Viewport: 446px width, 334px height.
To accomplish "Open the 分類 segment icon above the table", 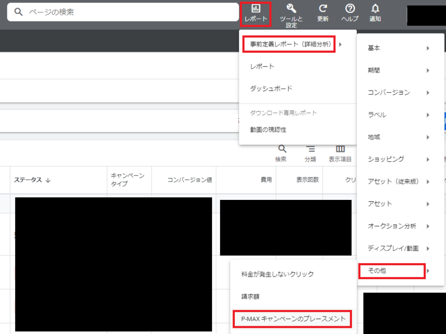I will point(310,151).
